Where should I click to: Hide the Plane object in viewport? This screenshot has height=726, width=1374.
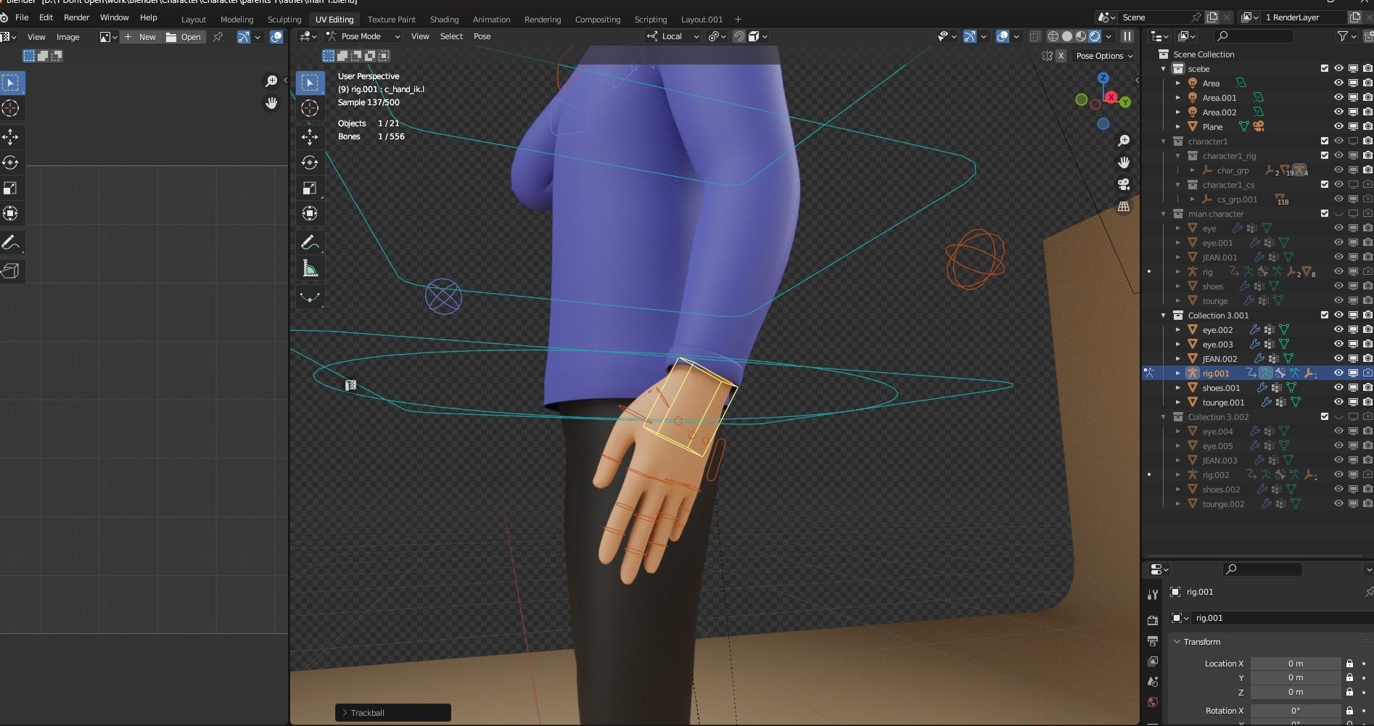coord(1338,126)
